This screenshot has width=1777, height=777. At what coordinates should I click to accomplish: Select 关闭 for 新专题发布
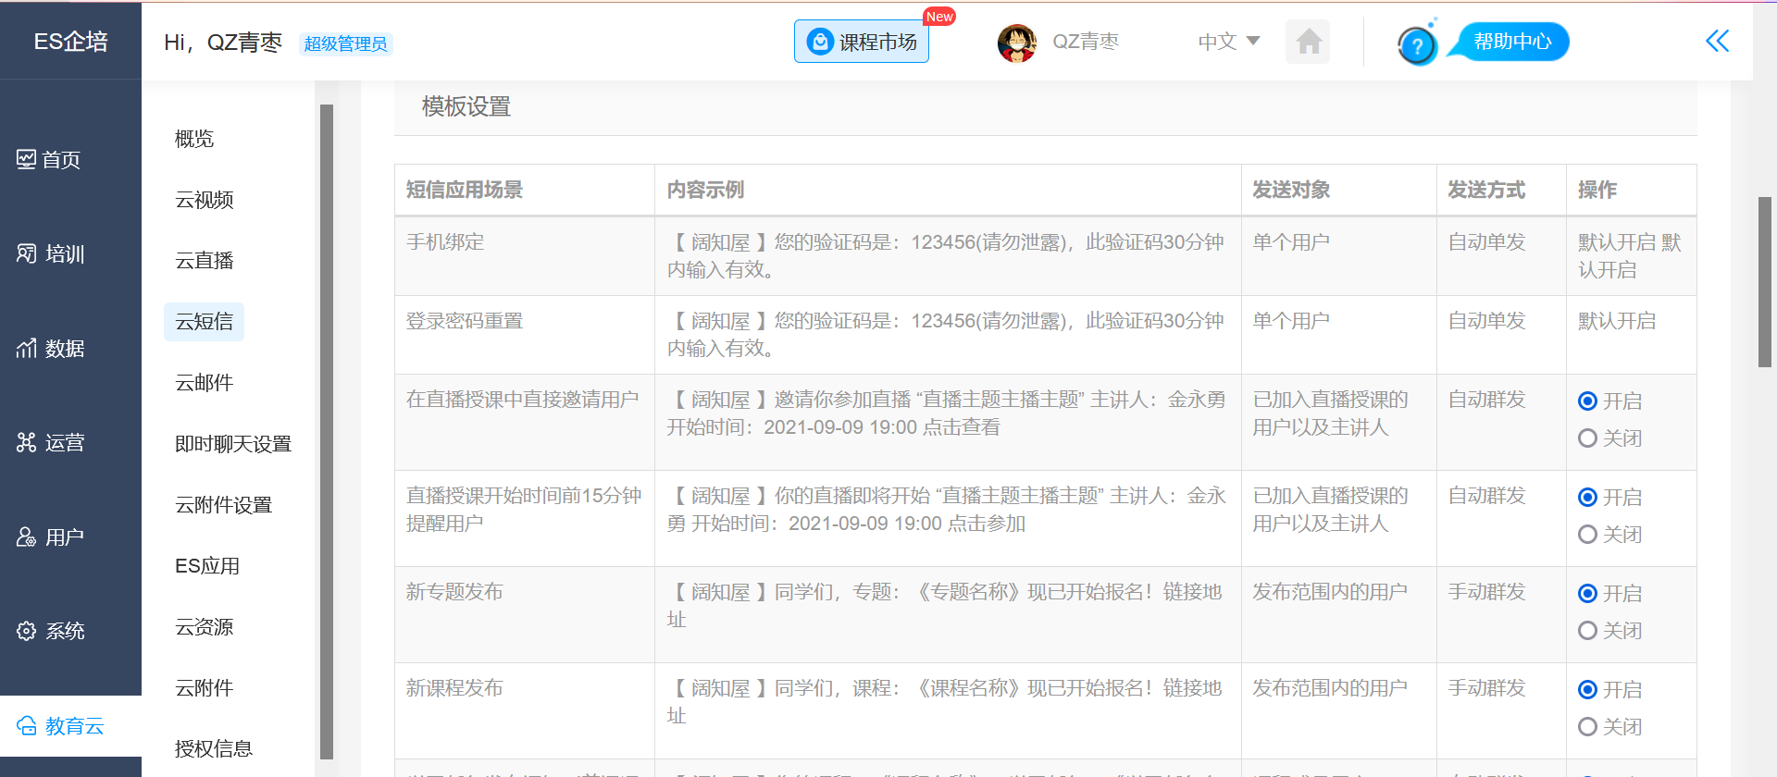click(1587, 630)
